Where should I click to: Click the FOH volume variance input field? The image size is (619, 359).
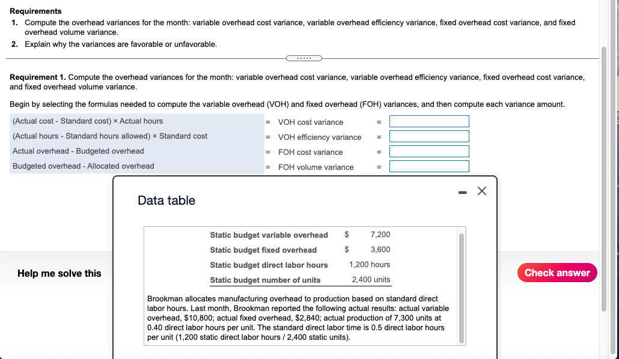click(x=429, y=166)
